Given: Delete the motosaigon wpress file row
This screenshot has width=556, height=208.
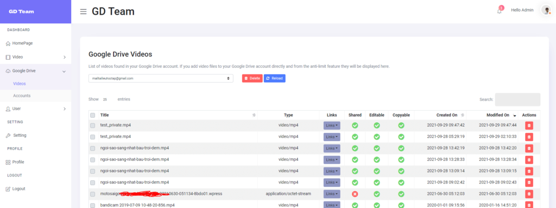Looking at the screenshot, I should pyautogui.click(x=529, y=194).
